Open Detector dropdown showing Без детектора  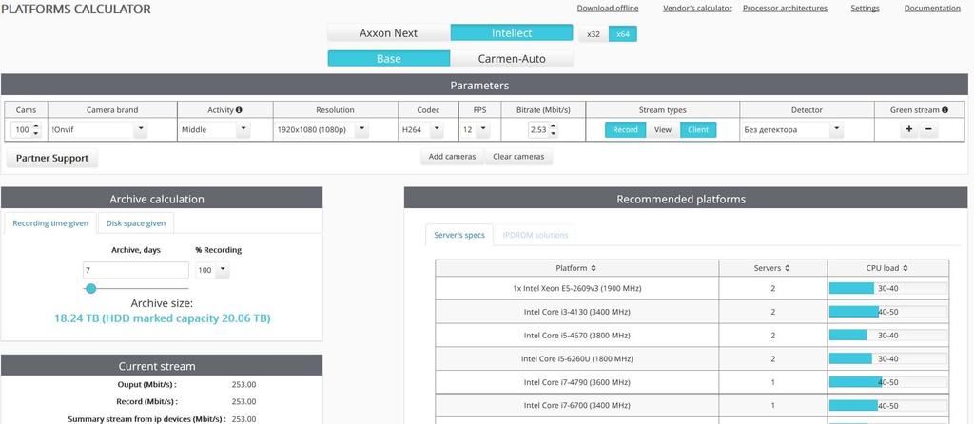click(x=792, y=129)
